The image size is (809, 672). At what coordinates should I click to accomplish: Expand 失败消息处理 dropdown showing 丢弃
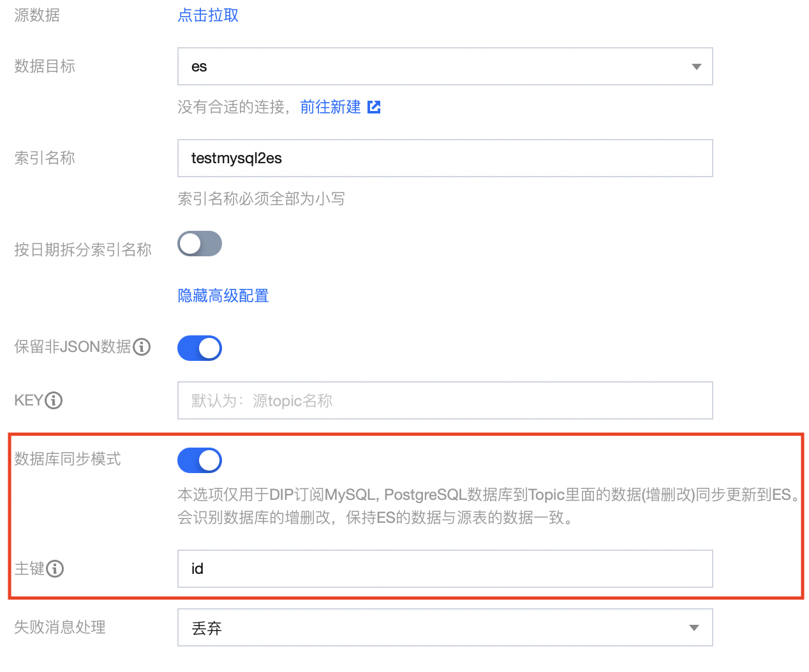pyautogui.click(x=445, y=627)
